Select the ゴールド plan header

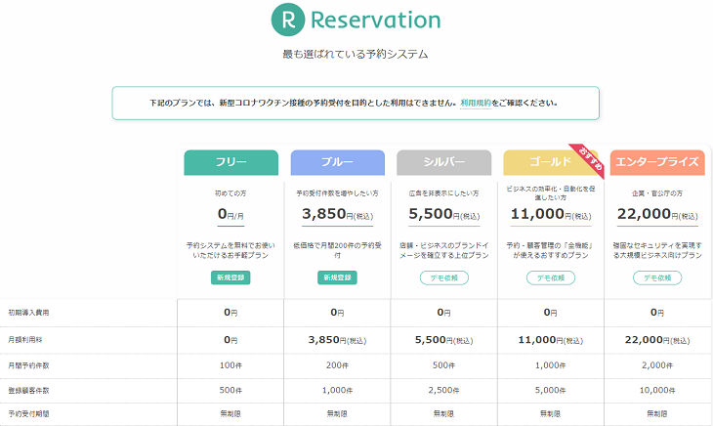[x=550, y=162]
